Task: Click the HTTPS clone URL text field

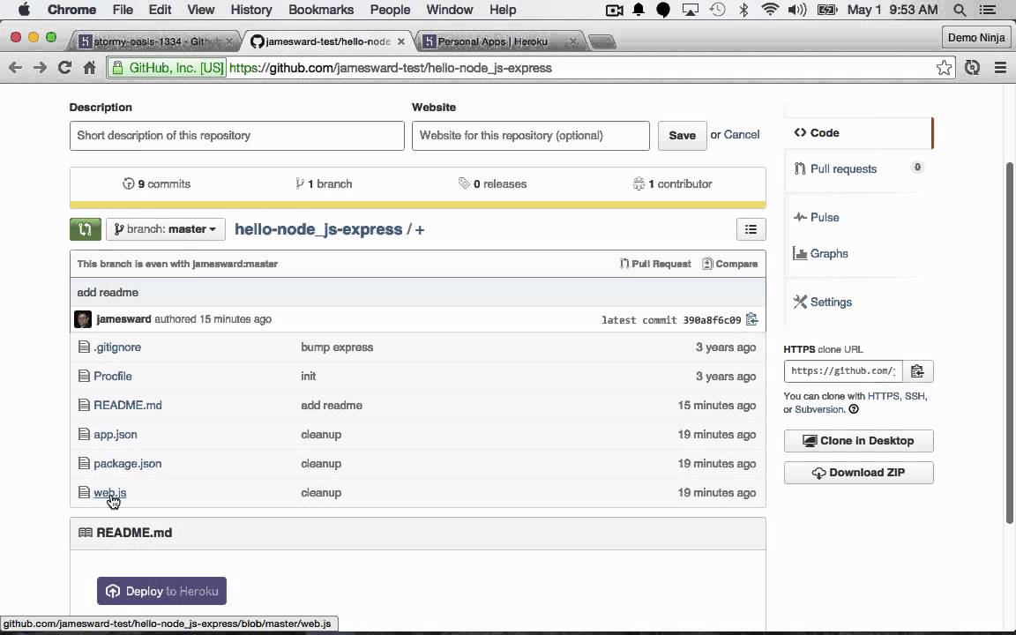Action: pyautogui.click(x=843, y=371)
